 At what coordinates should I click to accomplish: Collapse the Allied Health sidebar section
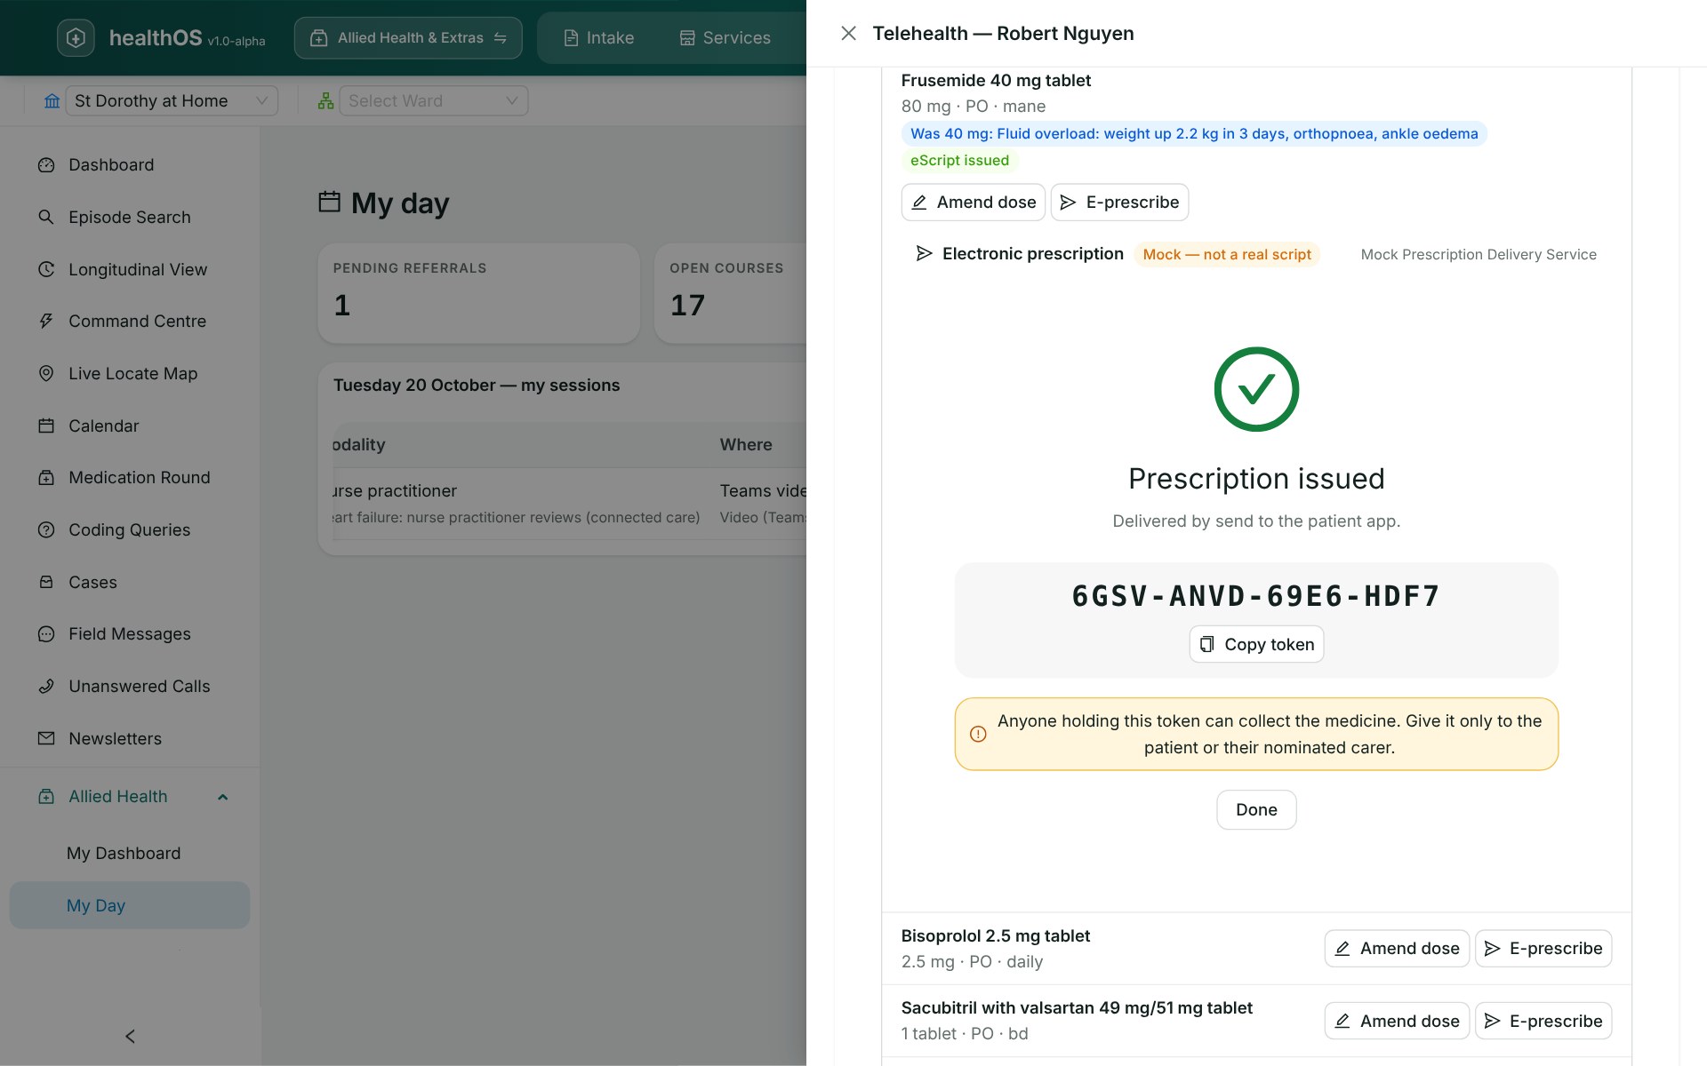coord(223,798)
